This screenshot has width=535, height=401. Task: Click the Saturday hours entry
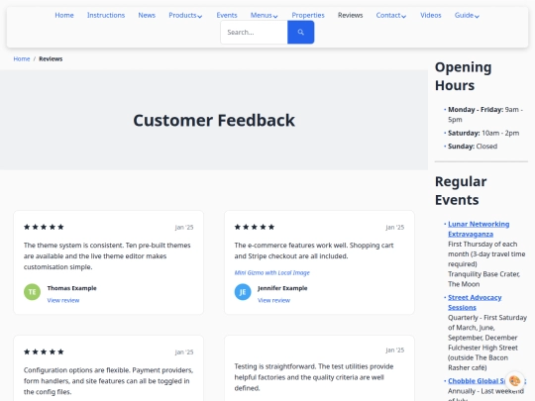pyautogui.click(x=483, y=133)
